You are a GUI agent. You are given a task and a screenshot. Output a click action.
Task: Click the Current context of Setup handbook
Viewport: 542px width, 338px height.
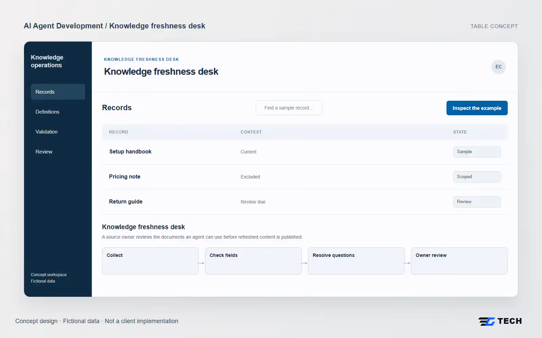click(x=248, y=152)
